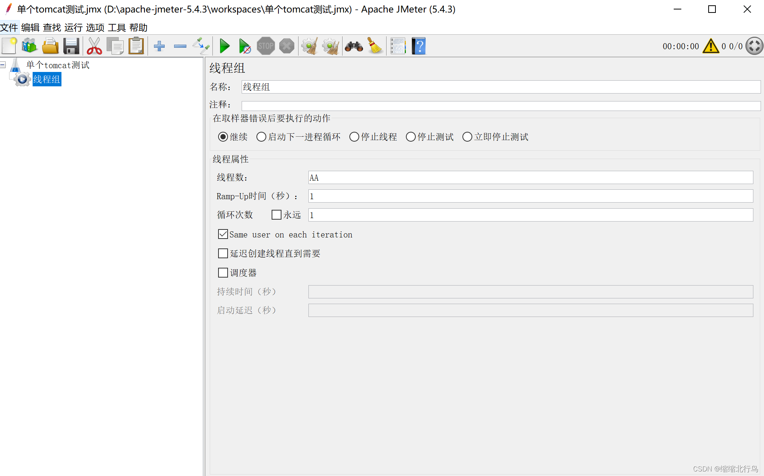Enable the 调度器 checkbox
The height and width of the screenshot is (476, 764).
tap(223, 272)
